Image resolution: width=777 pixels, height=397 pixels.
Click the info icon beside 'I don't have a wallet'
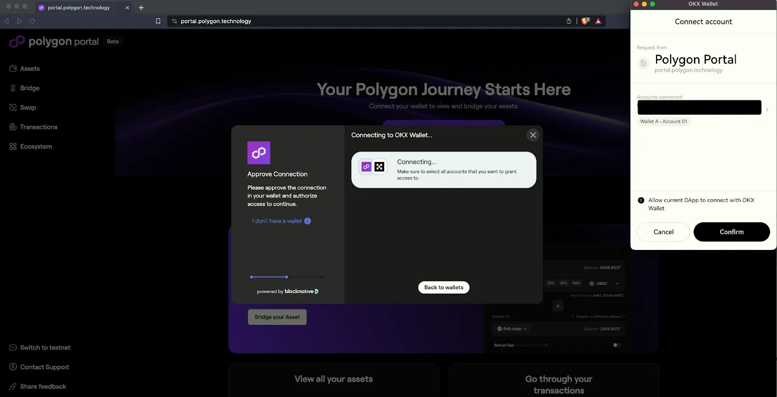307,221
